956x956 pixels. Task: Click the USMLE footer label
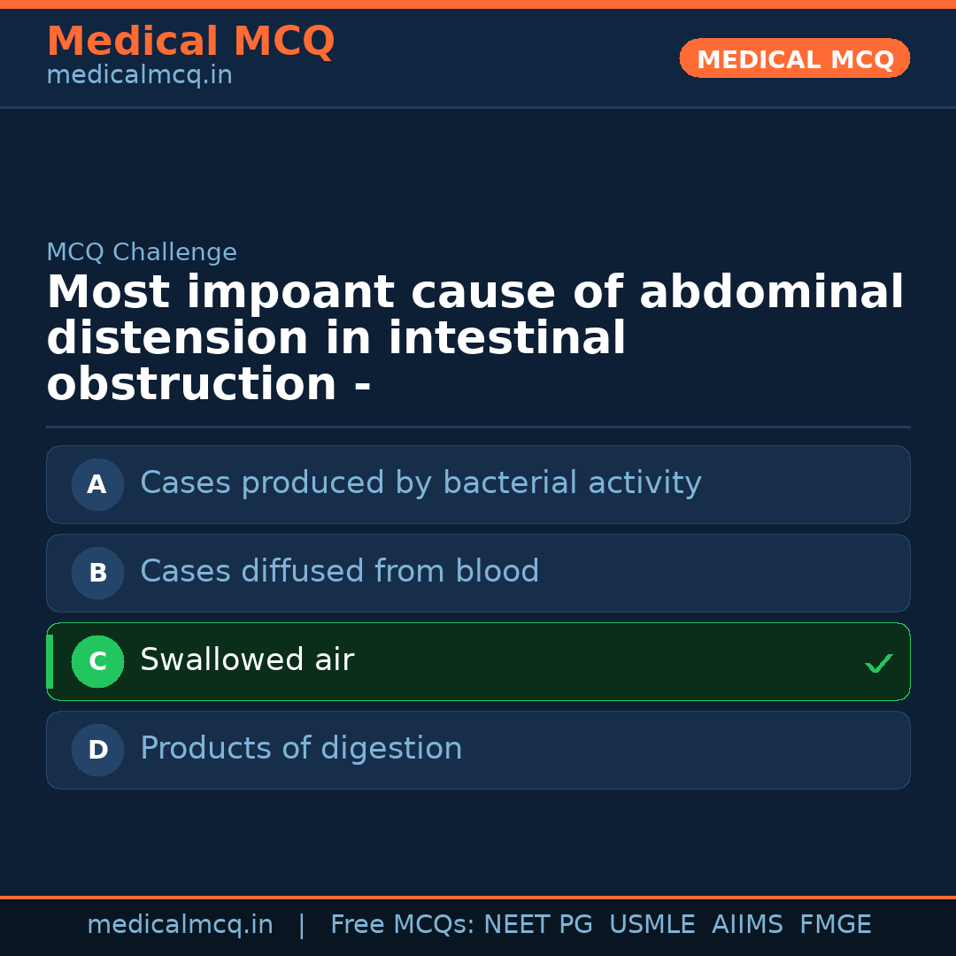pos(651,925)
